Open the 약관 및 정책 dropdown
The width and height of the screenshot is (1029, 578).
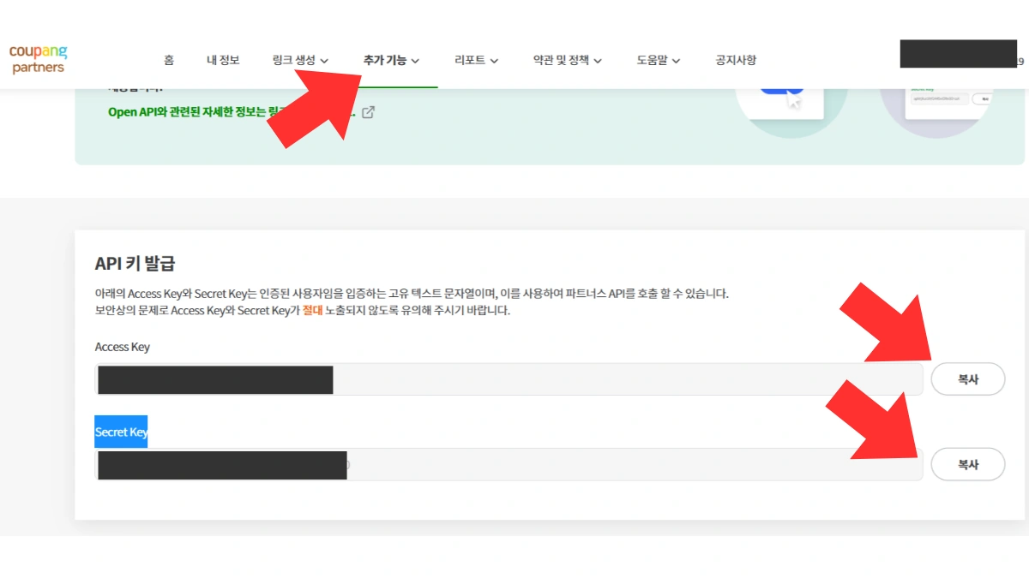568,60
